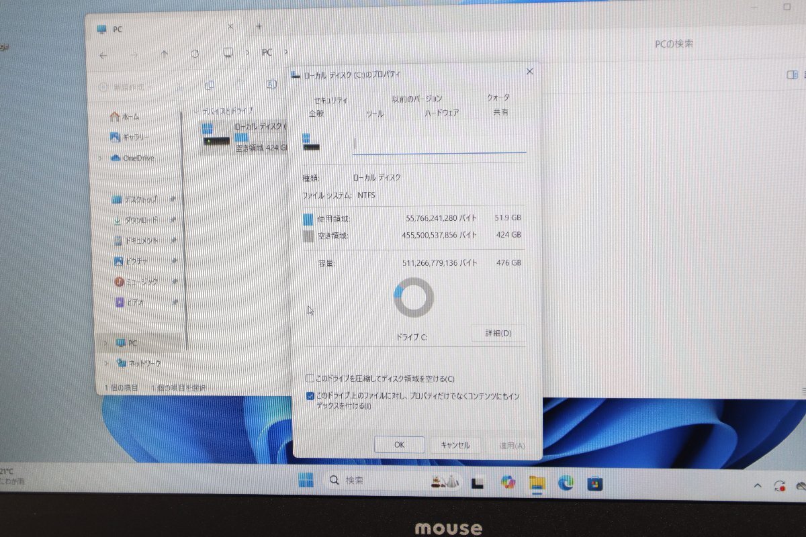Image resolution: width=806 pixels, height=537 pixels.
Task: Expand the OneDrive tree node
Action: click(101, 158)
